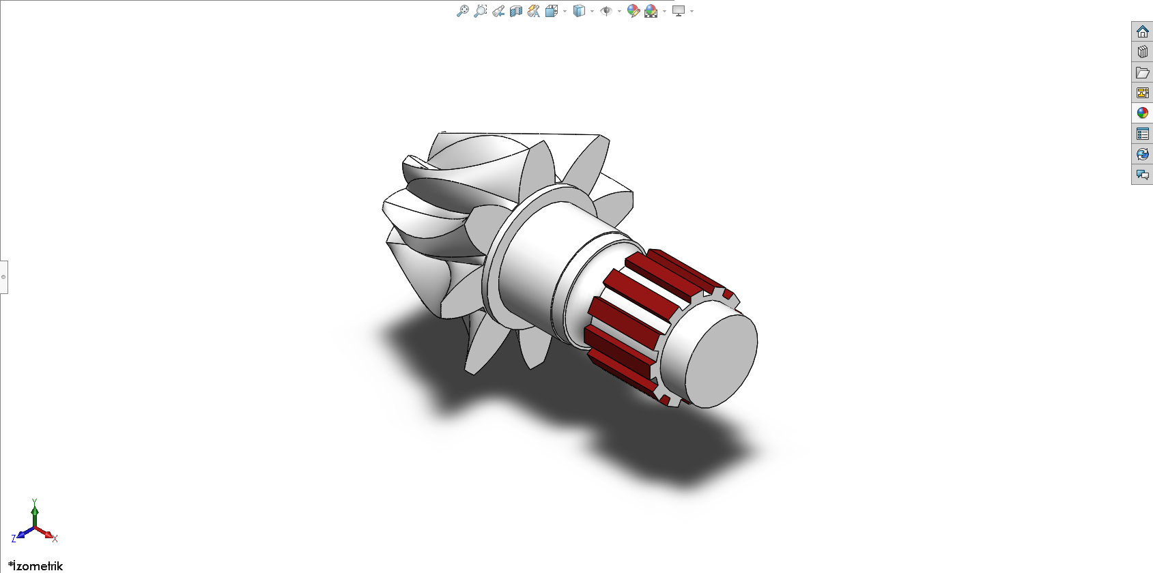Click the *İzometrik view label
The height and width of the screenshot is (573, 1153).
35,565
